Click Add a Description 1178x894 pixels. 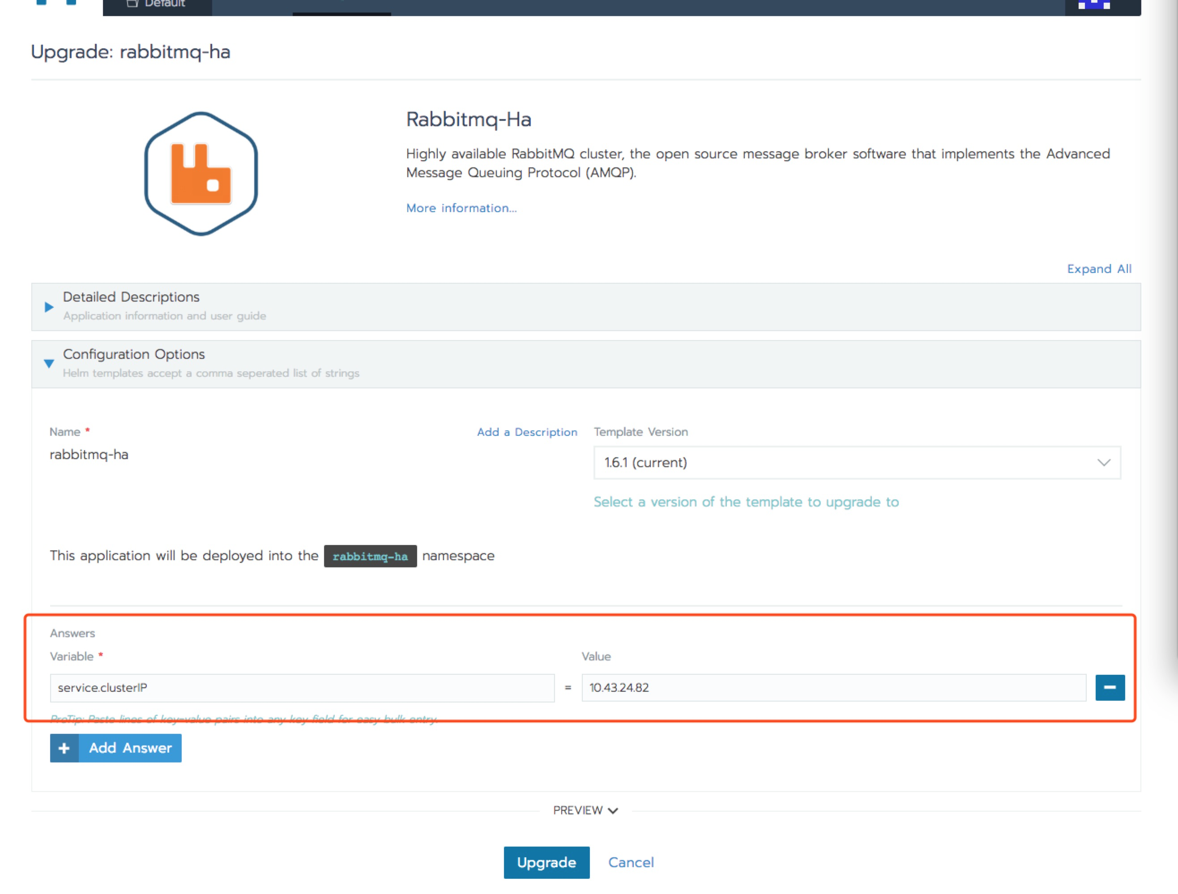[527, 432]
